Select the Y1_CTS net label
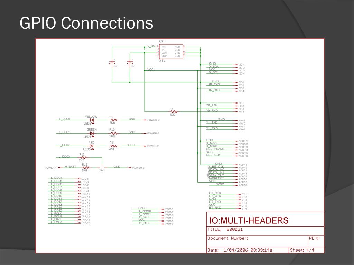The image size is (354, 265). coord(144,217)
